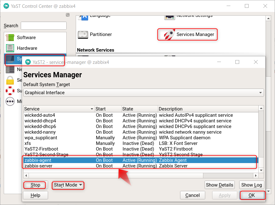The width and height of the screenshot is (275, 205).
Task: Select the Hardware category icon
Action: coord(10,48)
